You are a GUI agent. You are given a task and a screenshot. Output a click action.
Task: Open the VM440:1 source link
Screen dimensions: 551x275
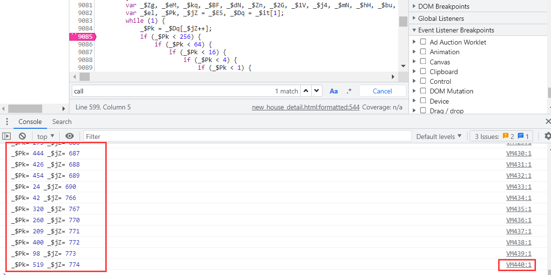tap(519, 265)
